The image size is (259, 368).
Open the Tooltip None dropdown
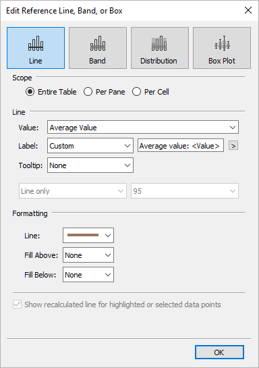90,165
